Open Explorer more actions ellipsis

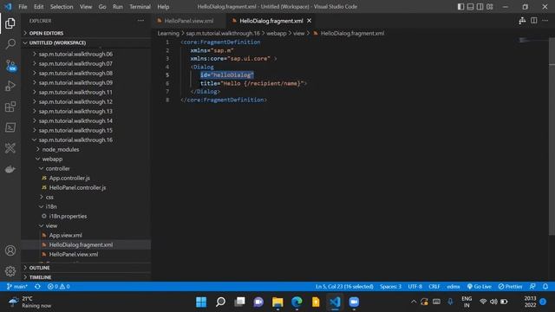point(140,21)
